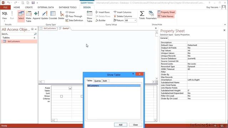Select General tab in Property Sheet
This screenshot has width=228, height=128.
[164, 38]
